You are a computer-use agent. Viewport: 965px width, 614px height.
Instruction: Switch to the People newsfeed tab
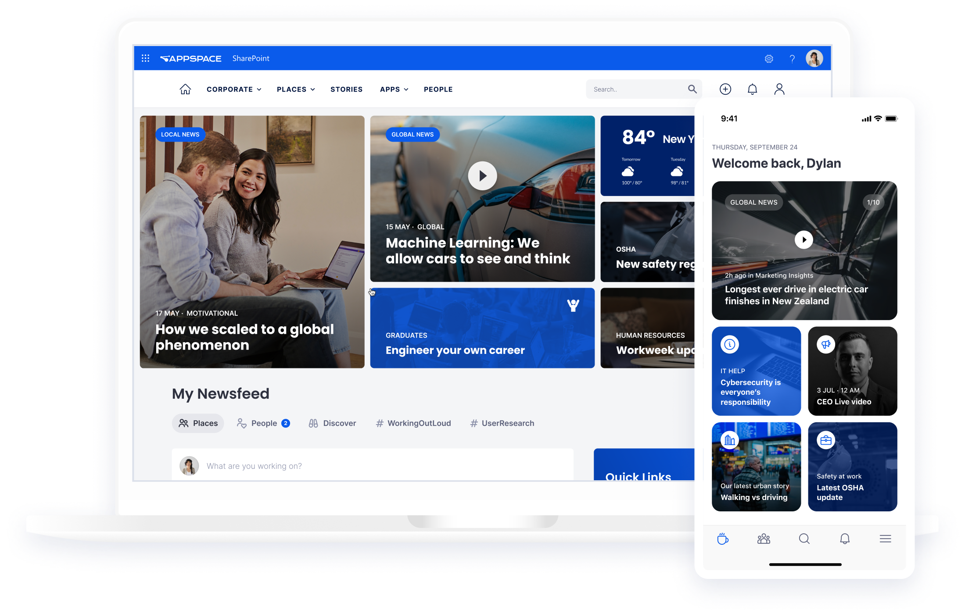(263, 423)
